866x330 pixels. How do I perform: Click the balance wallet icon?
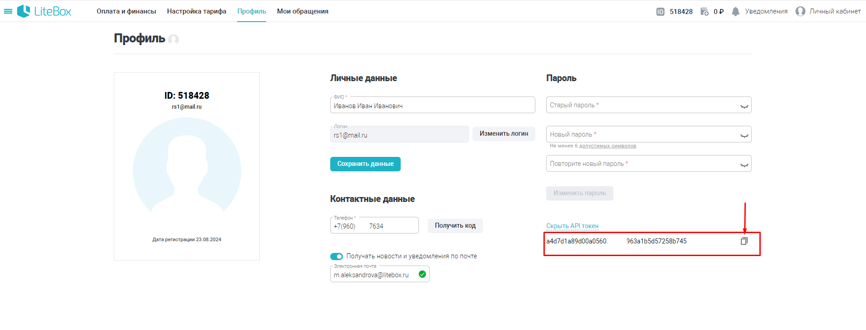coord(704,12)
